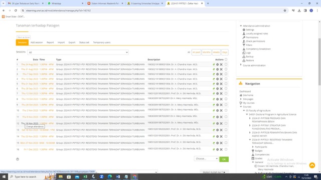Open Settings gear in Attendance administration
This screenshot has height=180, width=321.
244,30
